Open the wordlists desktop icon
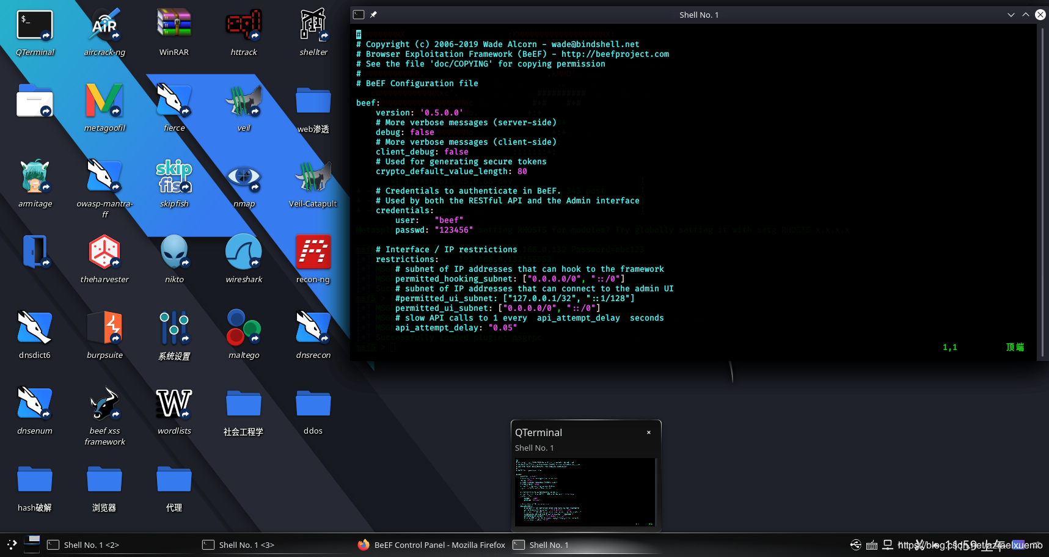1049x557 pixels. pos(174,411)
